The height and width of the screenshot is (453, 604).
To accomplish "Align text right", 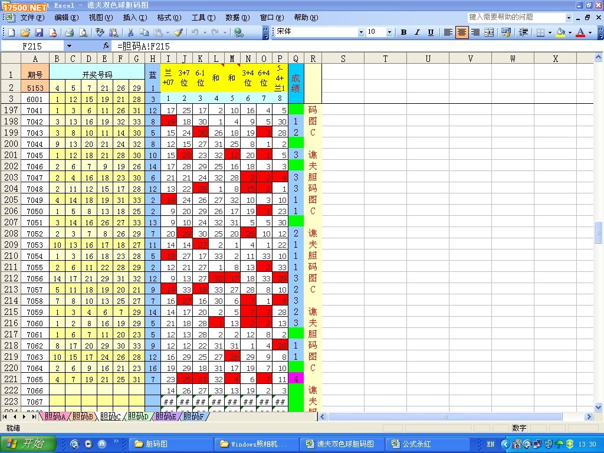I will coord(475,32).
